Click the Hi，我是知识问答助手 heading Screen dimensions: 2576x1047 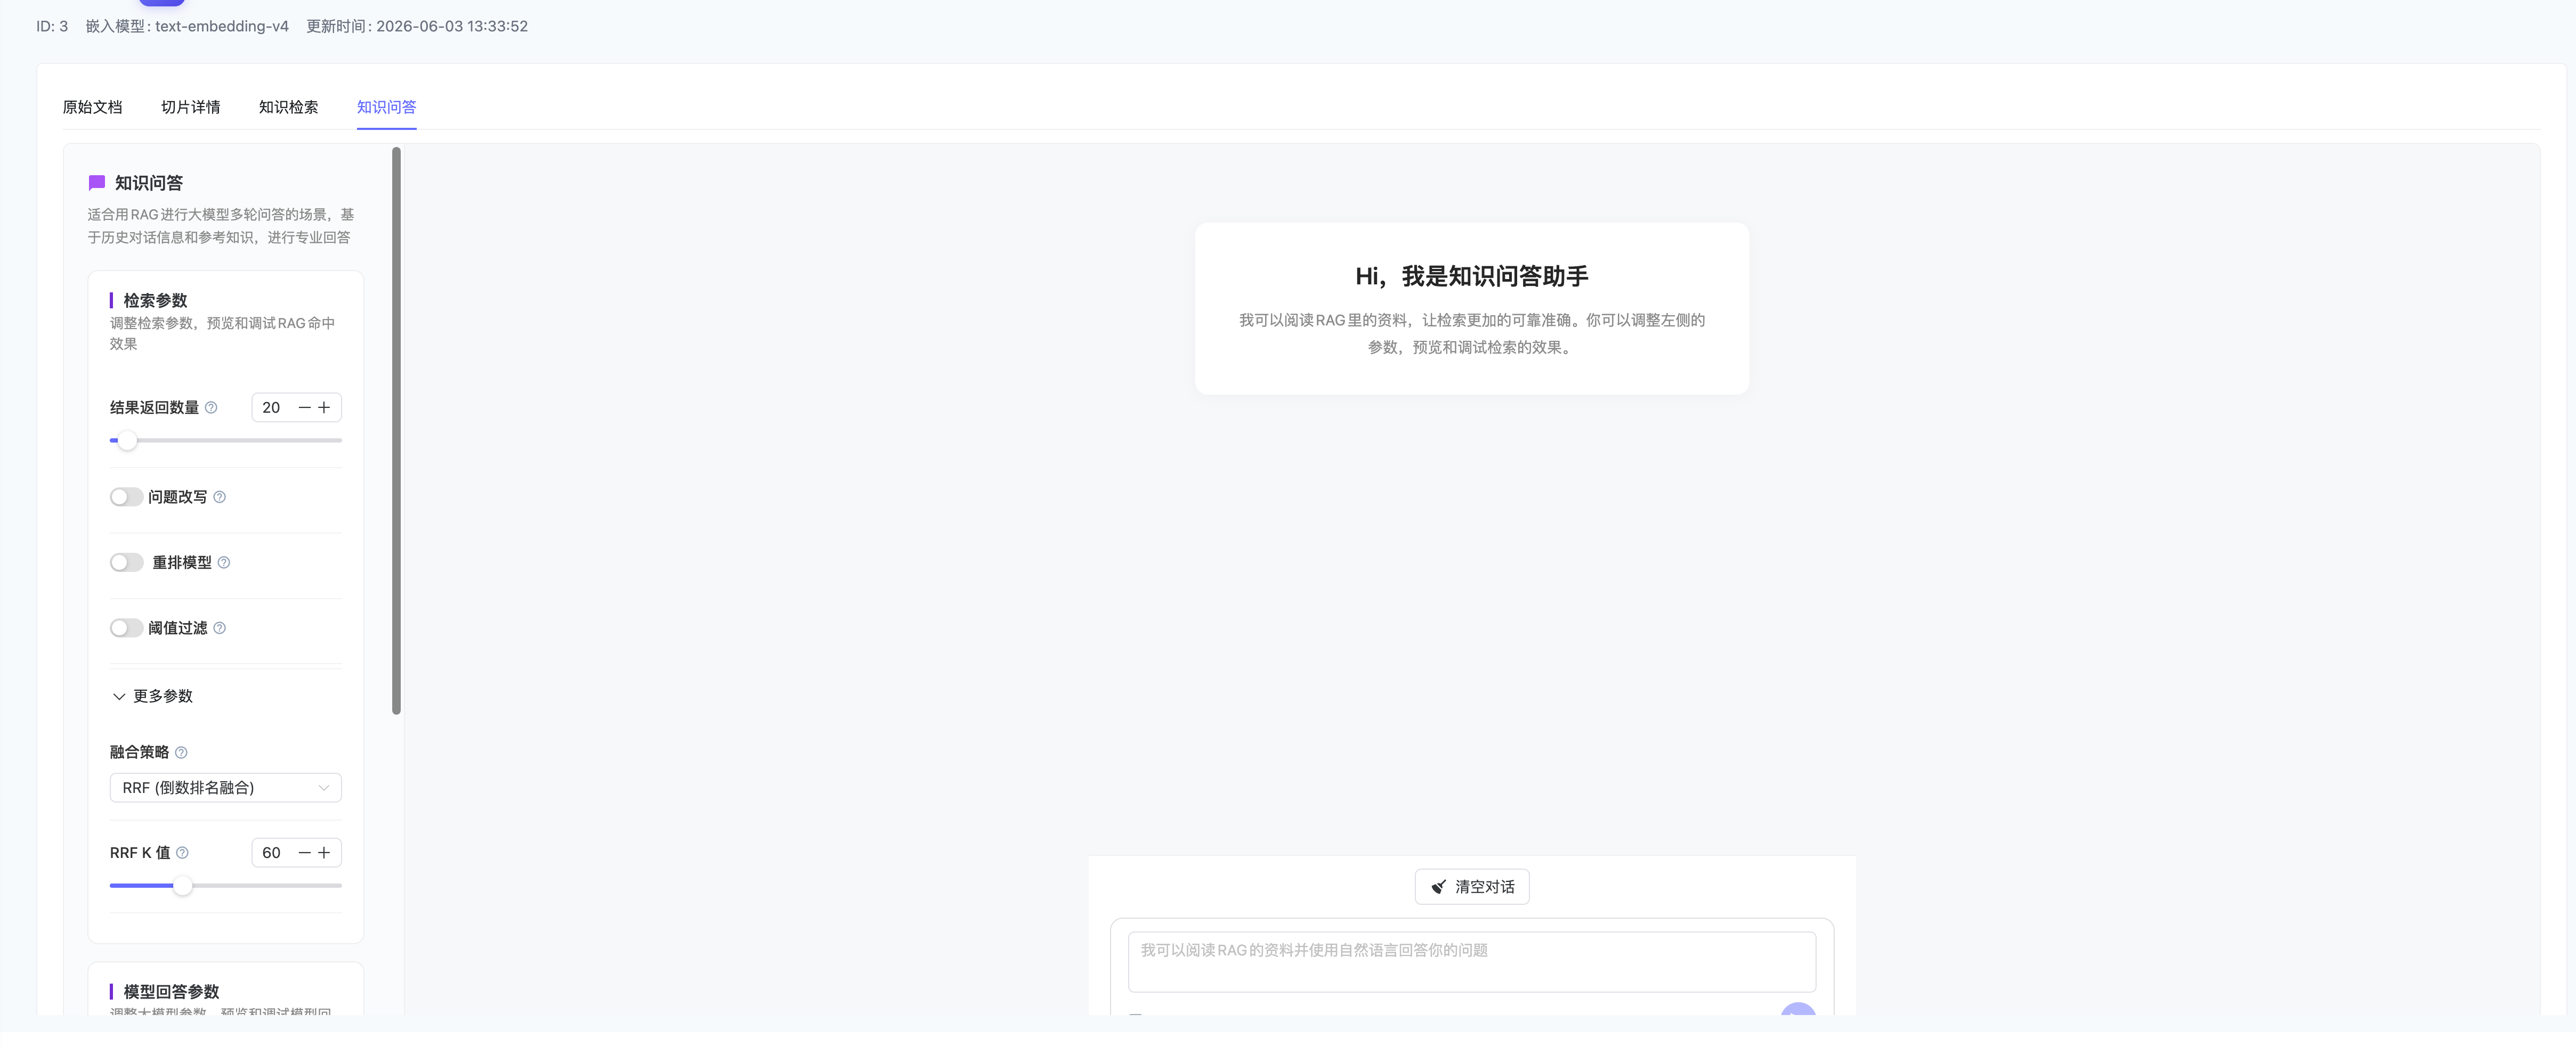coord(1472,277)
